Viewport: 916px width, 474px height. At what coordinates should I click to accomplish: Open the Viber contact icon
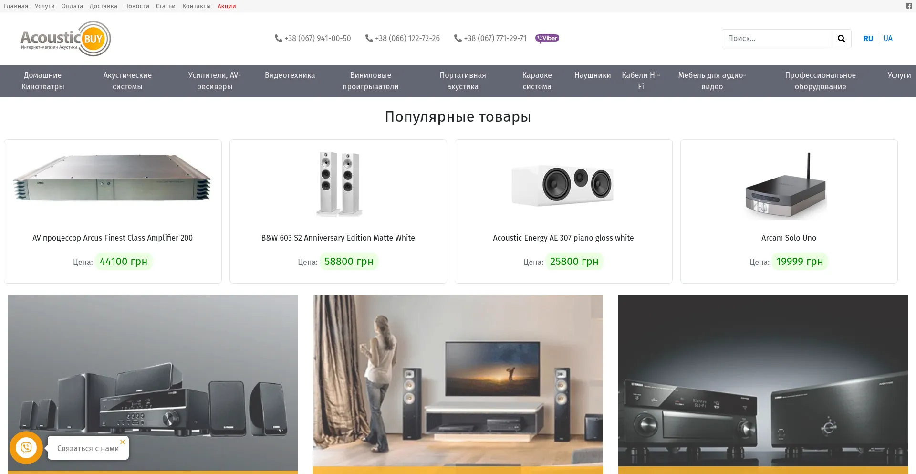[547, 38]
